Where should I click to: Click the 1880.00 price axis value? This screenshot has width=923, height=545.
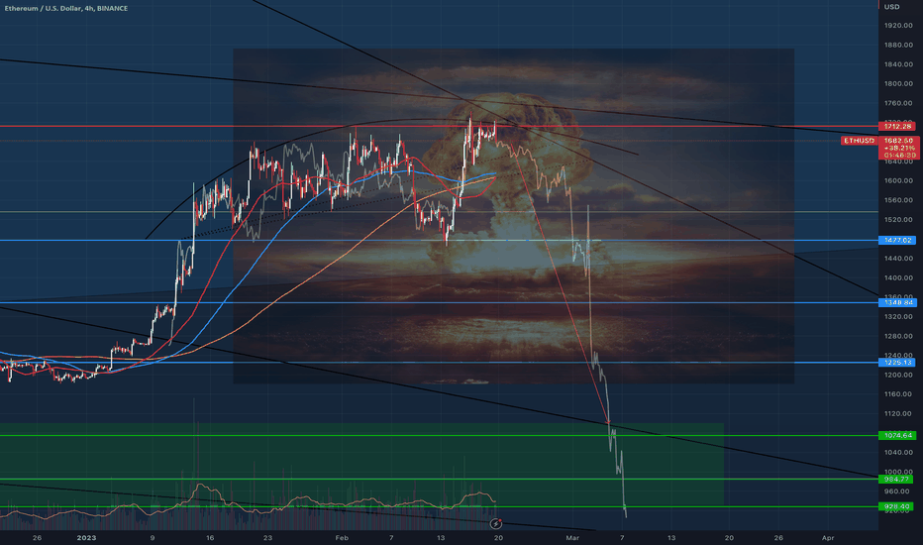point(898,45)
